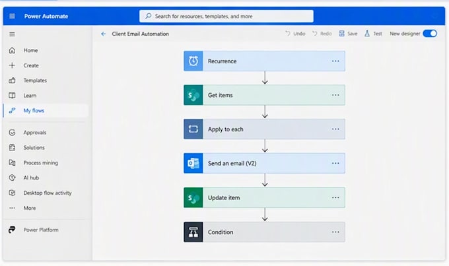Select the Recurrence trigger card

click(264, 61)
